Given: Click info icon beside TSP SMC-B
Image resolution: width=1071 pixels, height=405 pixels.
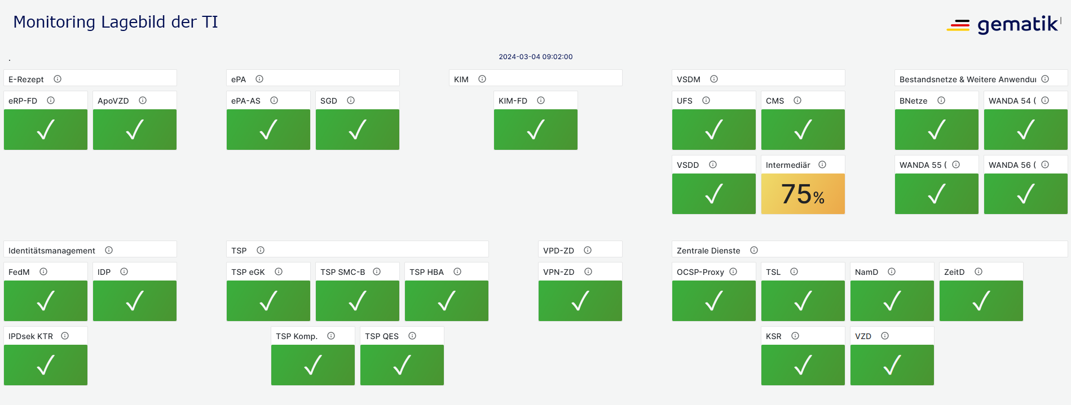Looking at the screenshot, I should pyautogui.click(x=377, y=272).
